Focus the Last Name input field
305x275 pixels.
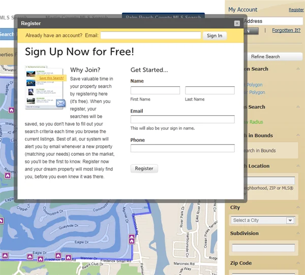pyautogui.click(x=209, y=90)
